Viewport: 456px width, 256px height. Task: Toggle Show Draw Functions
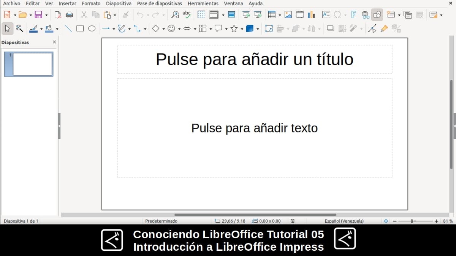click(x=377, y=15)
